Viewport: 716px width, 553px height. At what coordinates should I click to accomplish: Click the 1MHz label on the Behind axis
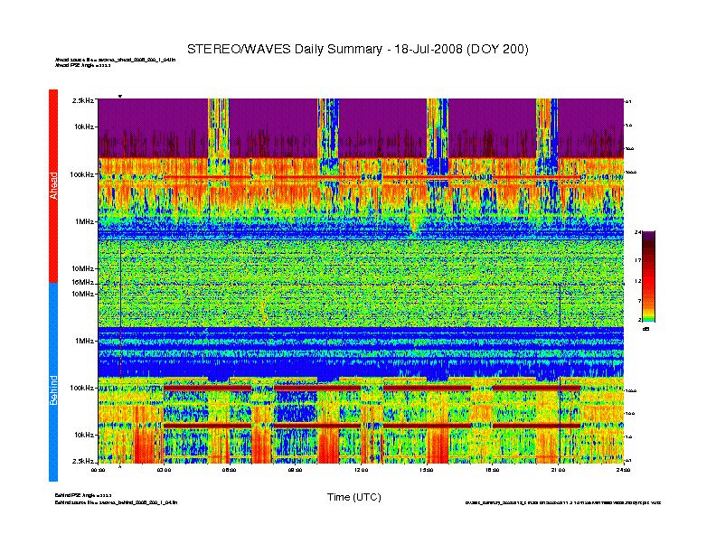pos(85,341)
